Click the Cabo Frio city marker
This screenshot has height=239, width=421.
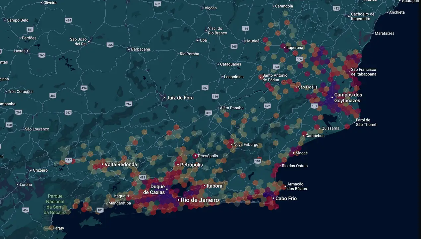point(273,199)
